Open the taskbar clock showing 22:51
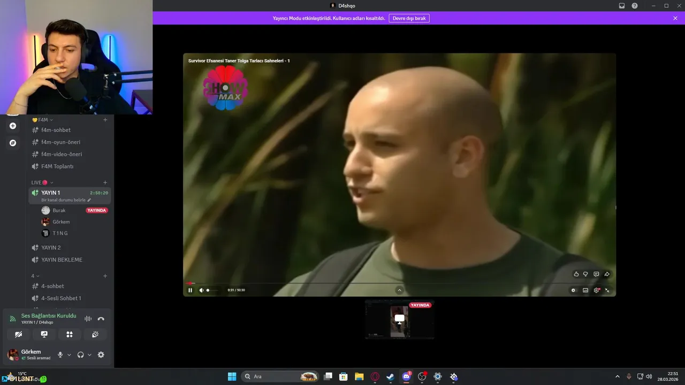 (x=668, y=376)
